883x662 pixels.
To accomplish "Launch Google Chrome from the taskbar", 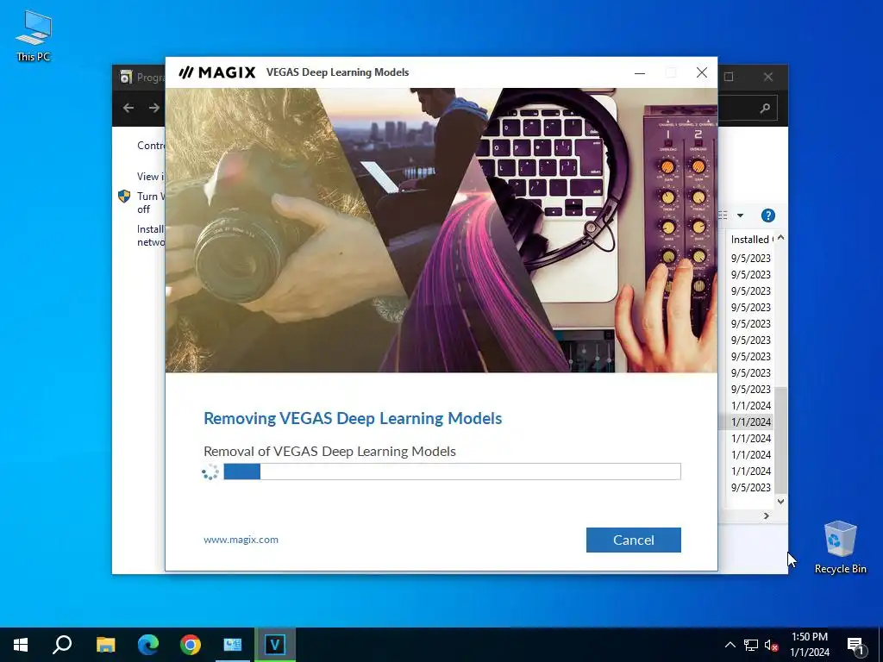I will coord(191,645).
